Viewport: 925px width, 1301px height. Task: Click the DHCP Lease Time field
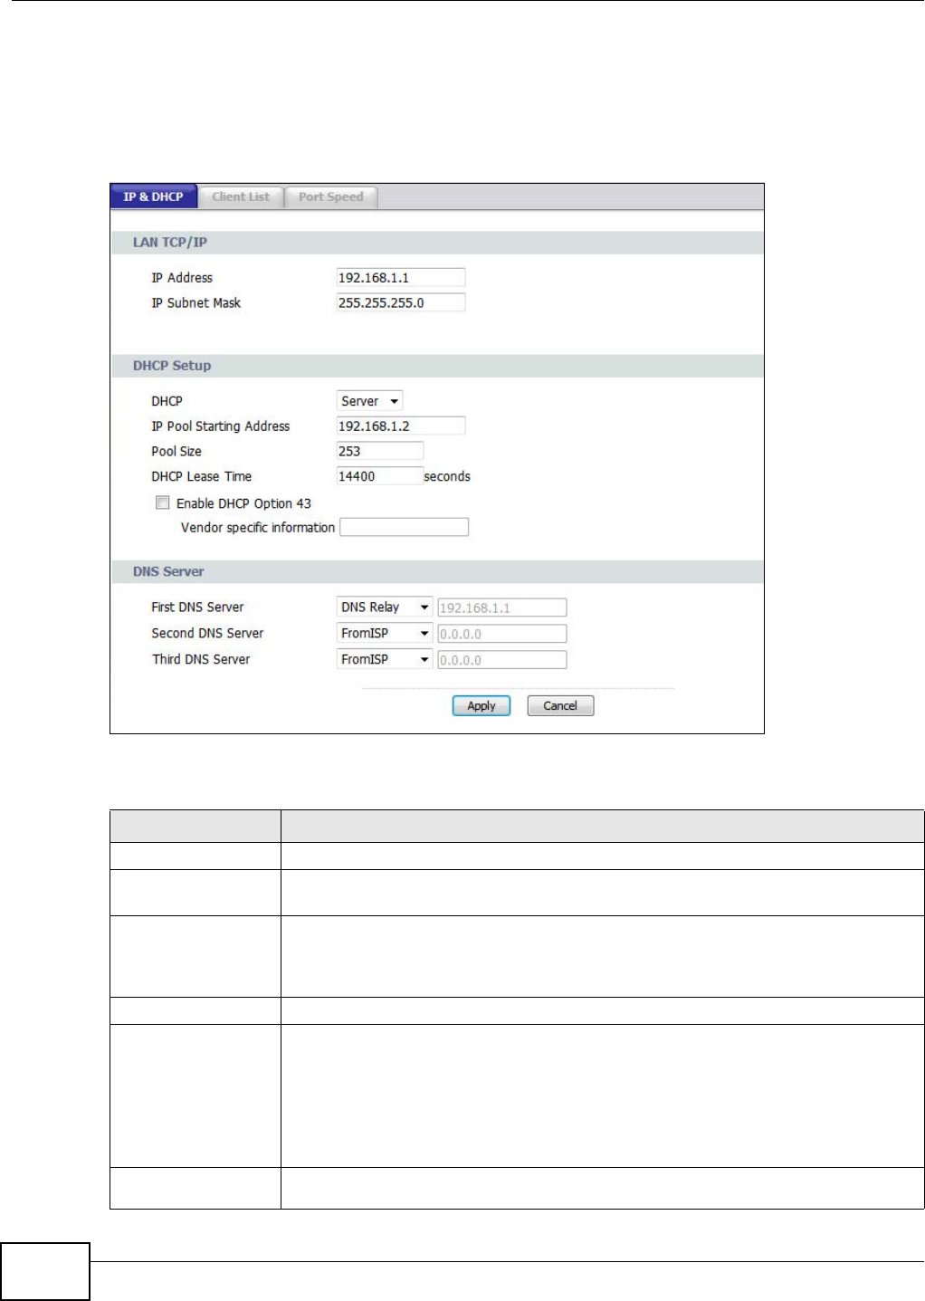[x=379, y=476]
